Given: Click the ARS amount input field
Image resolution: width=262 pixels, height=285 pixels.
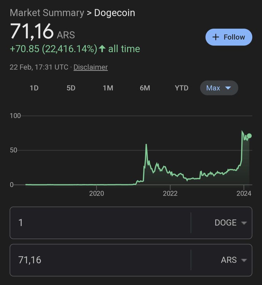Looking at the screenshot, I should 100,260.
